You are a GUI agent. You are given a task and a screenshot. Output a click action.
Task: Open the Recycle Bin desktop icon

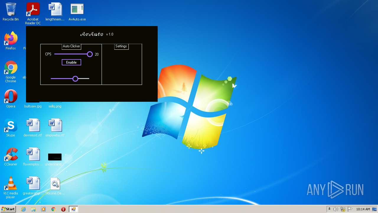click(x=11, y=12)
